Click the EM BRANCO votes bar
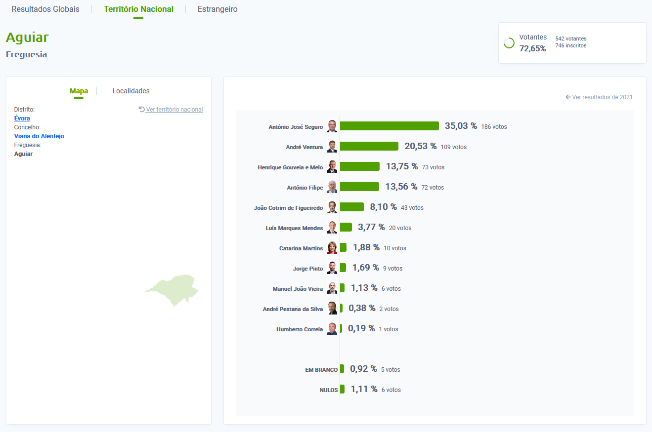 tap(342, 369)
